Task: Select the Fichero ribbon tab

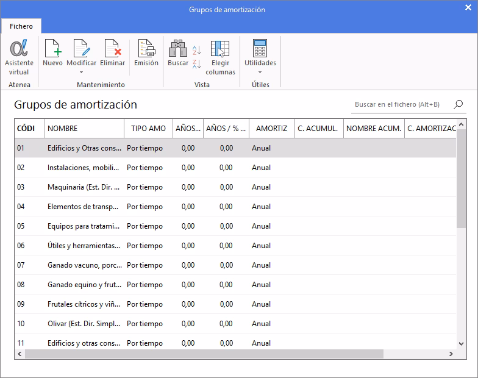Action: (21, 26)
